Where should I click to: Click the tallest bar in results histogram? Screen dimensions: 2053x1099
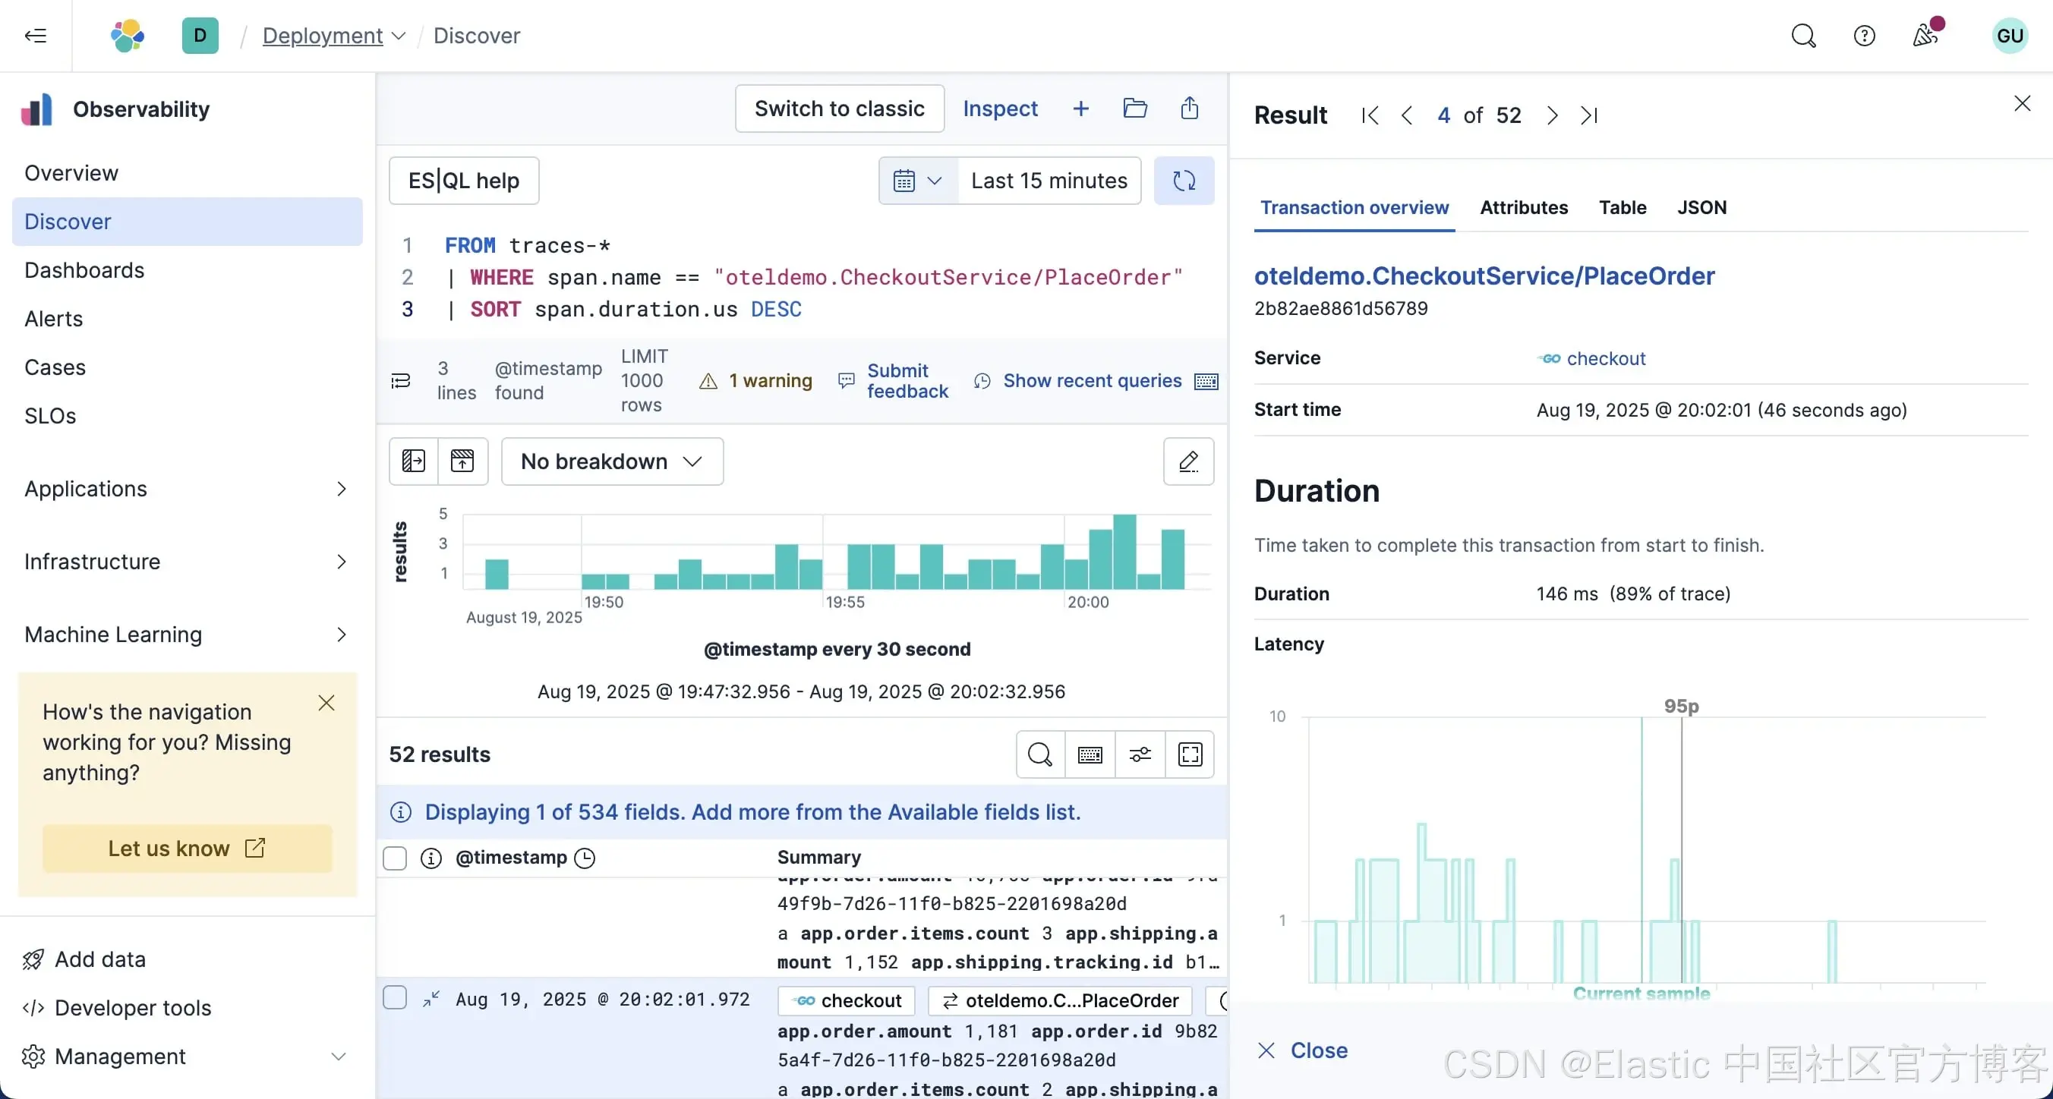coord(1124,552)
